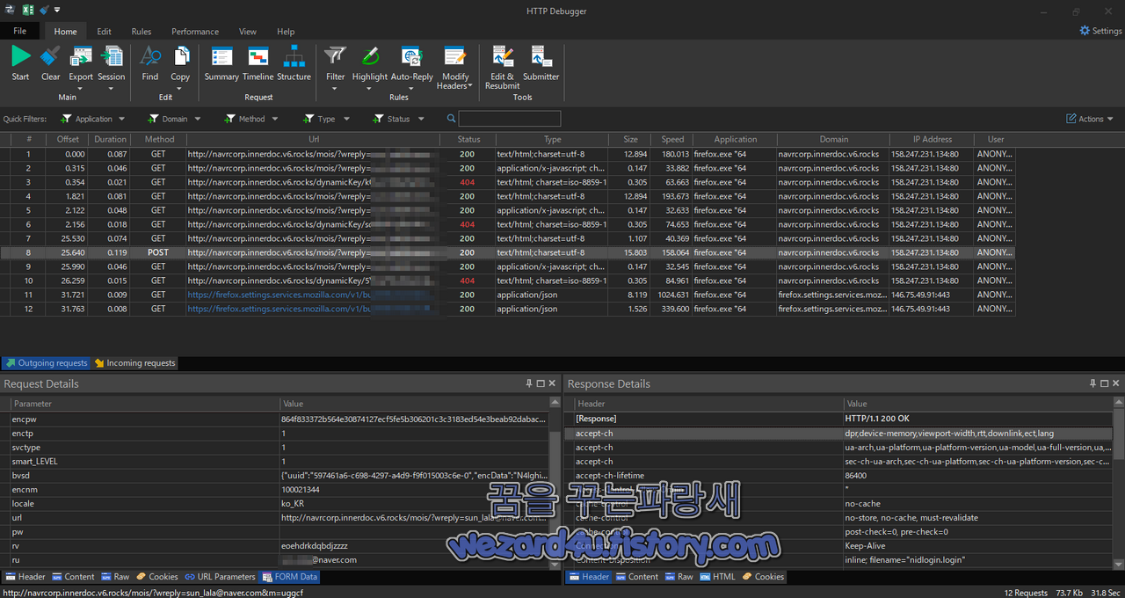Sort by the Size column header
The width and height of the screenshot is (1125, 598).
(x=630, y=139)
